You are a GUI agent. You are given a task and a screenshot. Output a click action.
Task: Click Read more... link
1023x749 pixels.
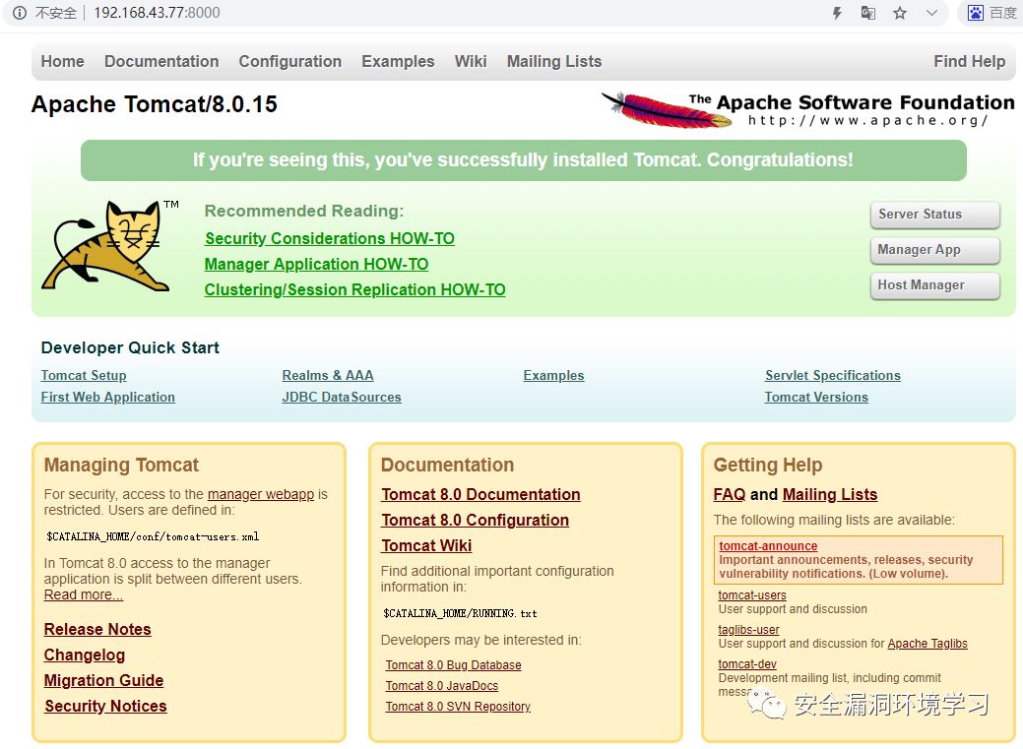click(x=84, y=595)
